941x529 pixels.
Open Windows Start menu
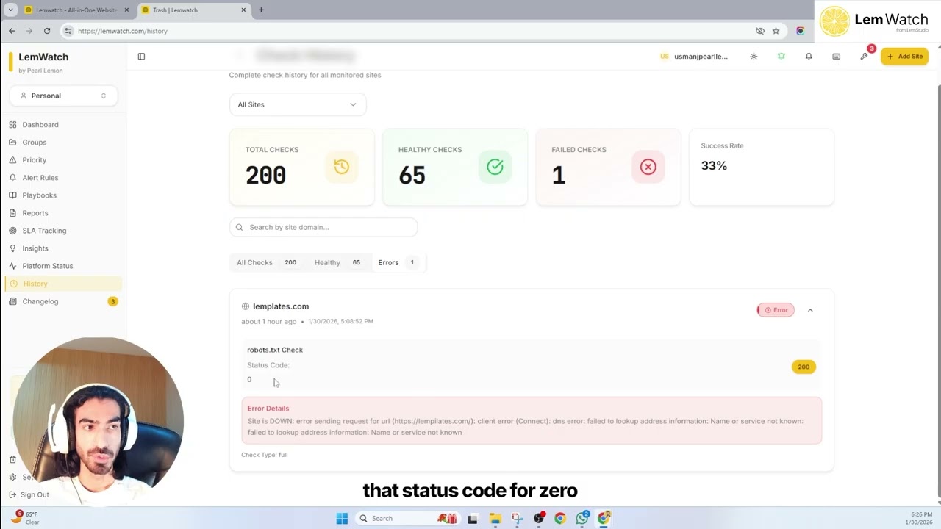pos(342,519)
